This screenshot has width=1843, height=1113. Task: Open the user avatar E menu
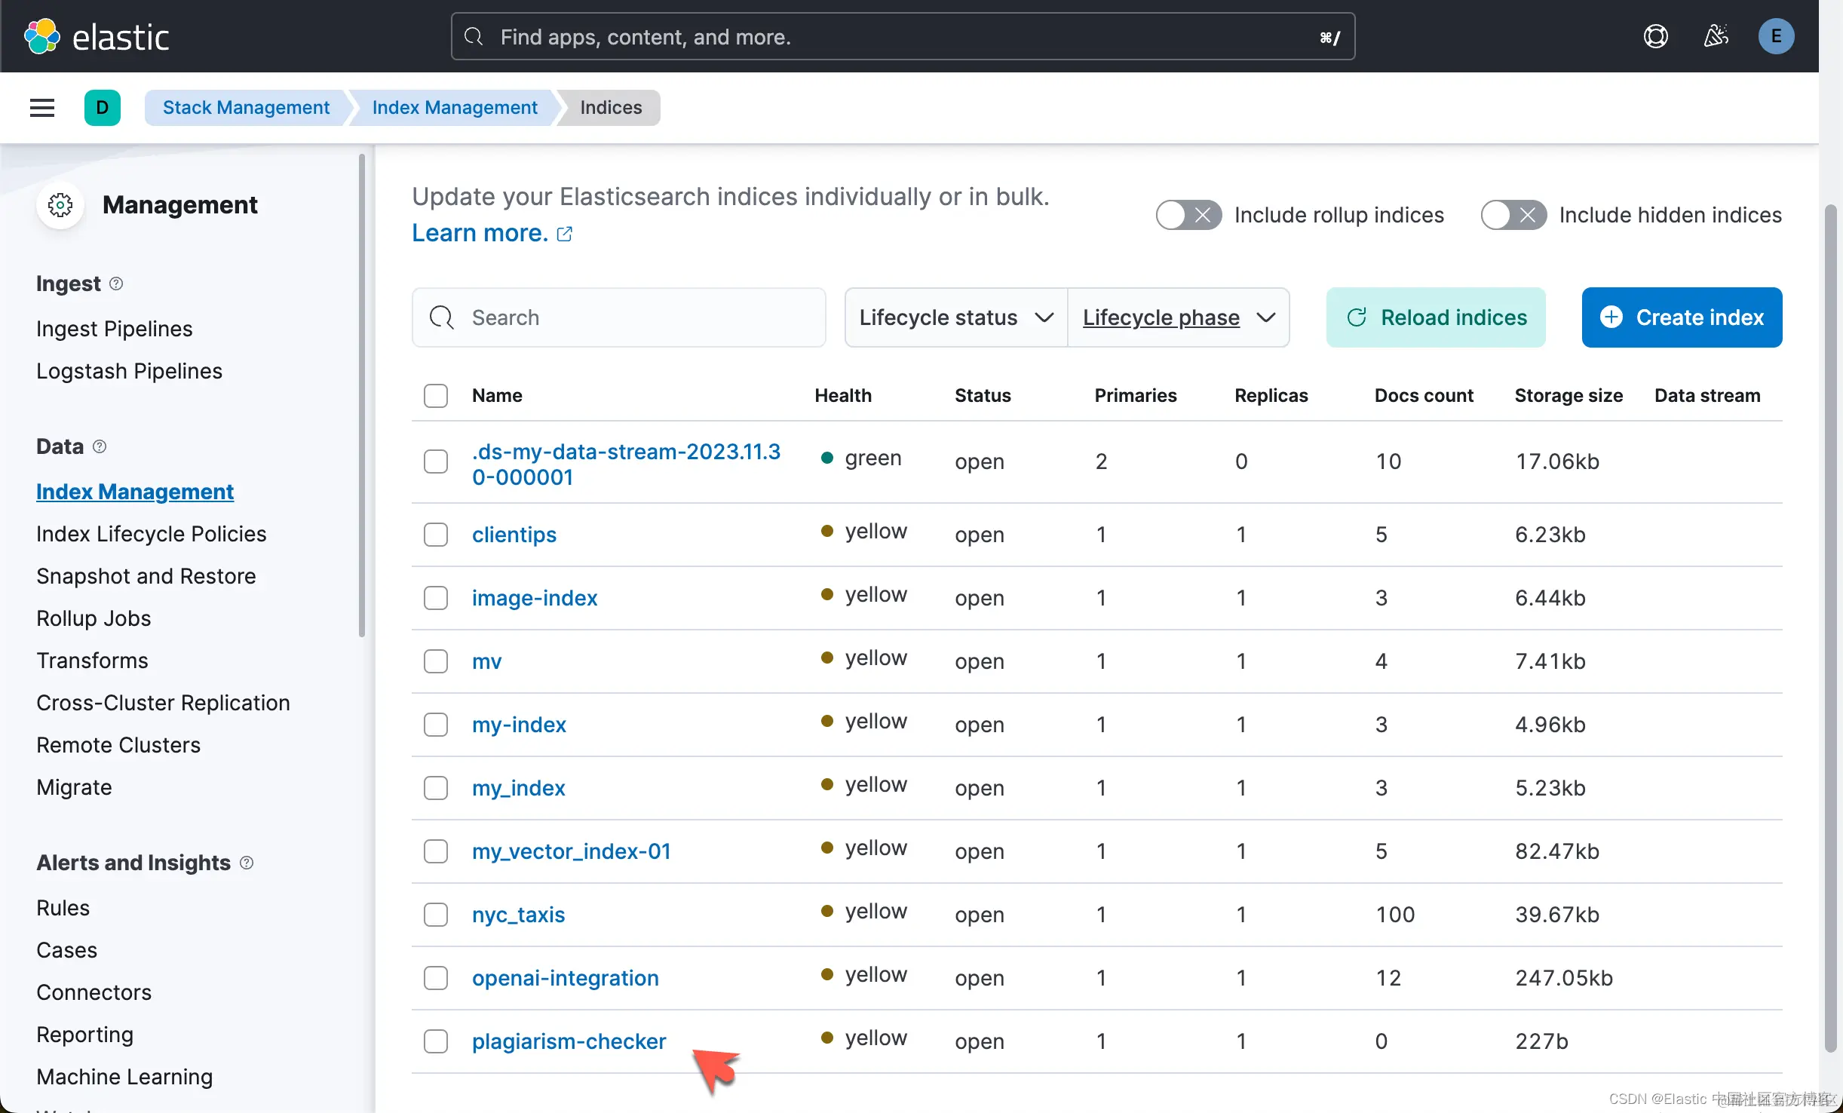1776,36
